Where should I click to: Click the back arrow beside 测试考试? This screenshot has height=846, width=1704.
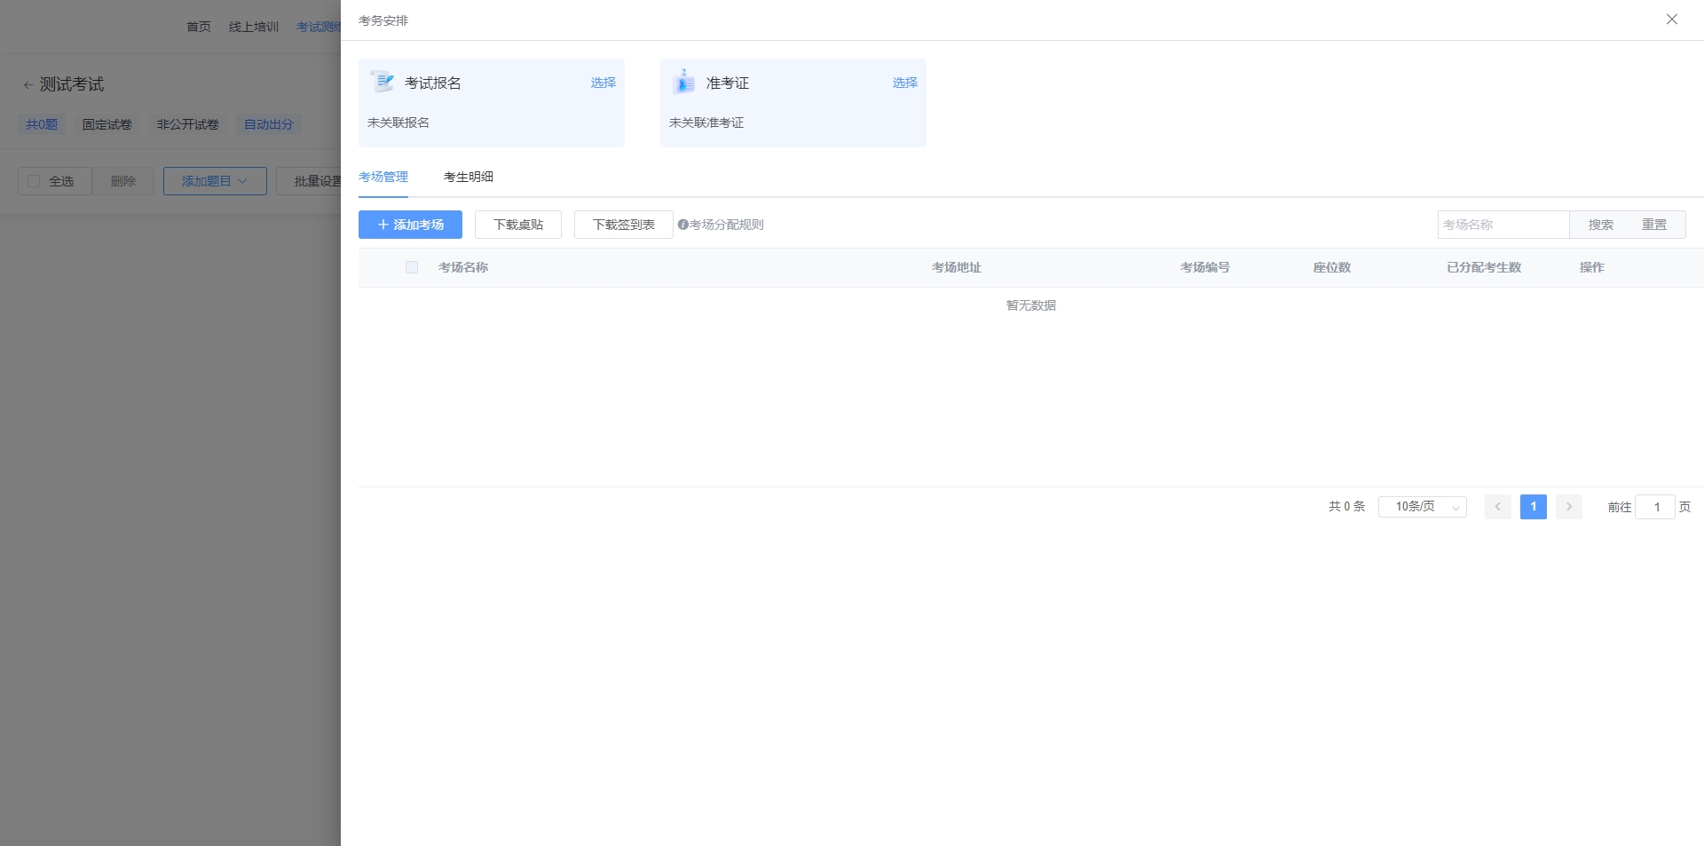click(28, 85)
